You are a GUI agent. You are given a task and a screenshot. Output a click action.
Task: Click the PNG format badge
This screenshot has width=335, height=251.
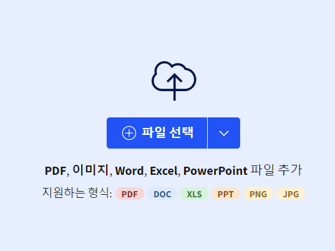pos(258,194)
